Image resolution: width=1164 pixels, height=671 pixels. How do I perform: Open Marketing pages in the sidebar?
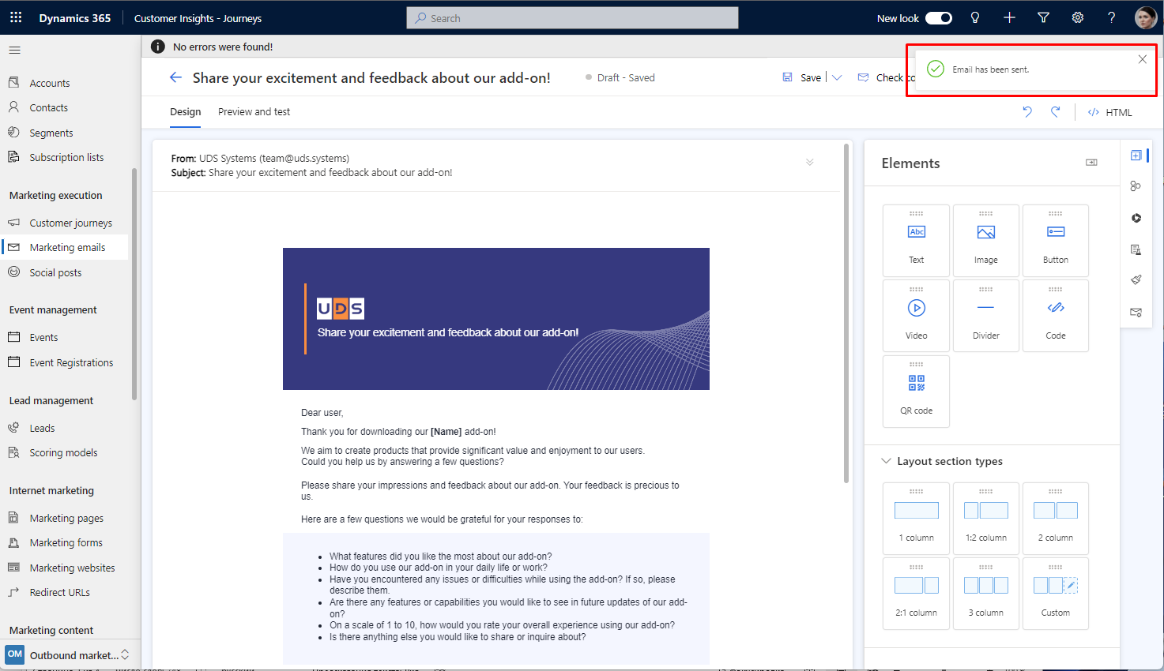coord(65,518)
